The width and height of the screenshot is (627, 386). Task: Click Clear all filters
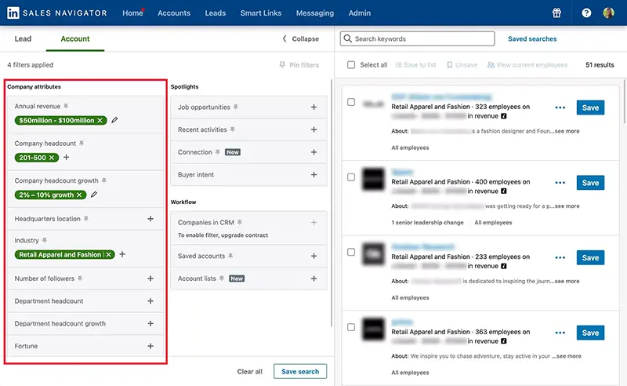tap(249, 372)
